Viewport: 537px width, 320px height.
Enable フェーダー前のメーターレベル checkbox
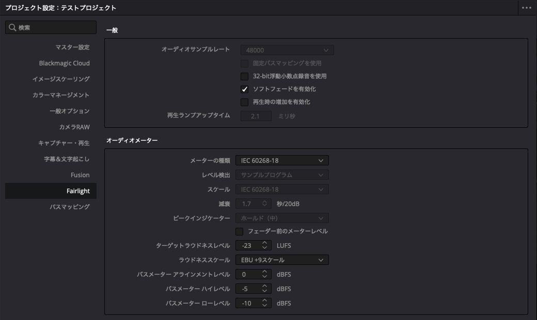(240, 231)
